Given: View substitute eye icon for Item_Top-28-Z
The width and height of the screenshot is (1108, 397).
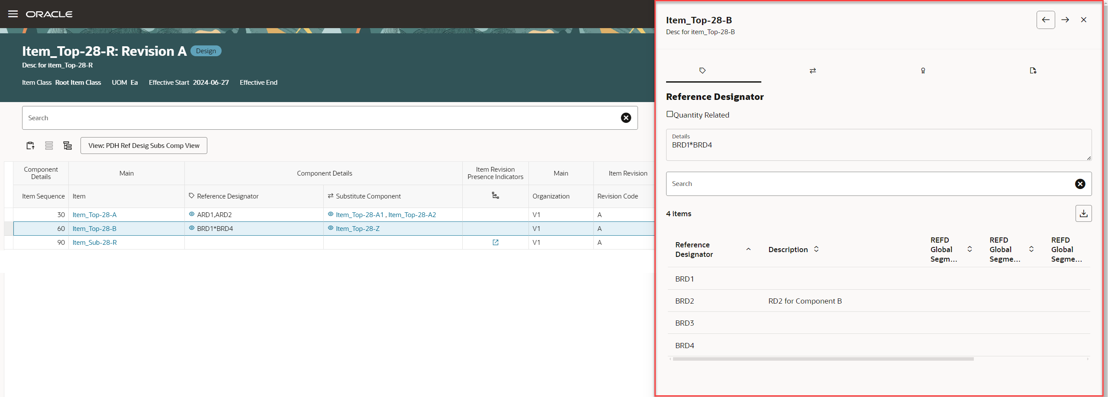Looking at the screenshot, I should click(331, 228).
